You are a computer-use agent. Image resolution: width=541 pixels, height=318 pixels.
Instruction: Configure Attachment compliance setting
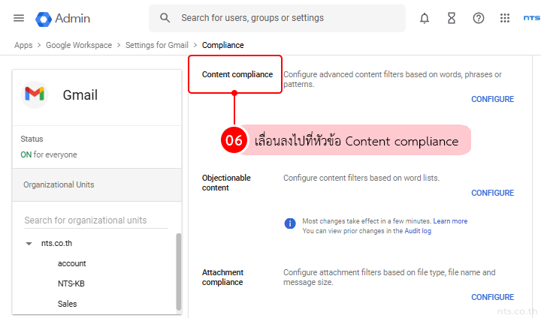492,297
